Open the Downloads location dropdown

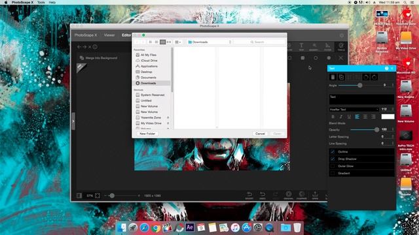pyautogui.click(x=209, y=42)
